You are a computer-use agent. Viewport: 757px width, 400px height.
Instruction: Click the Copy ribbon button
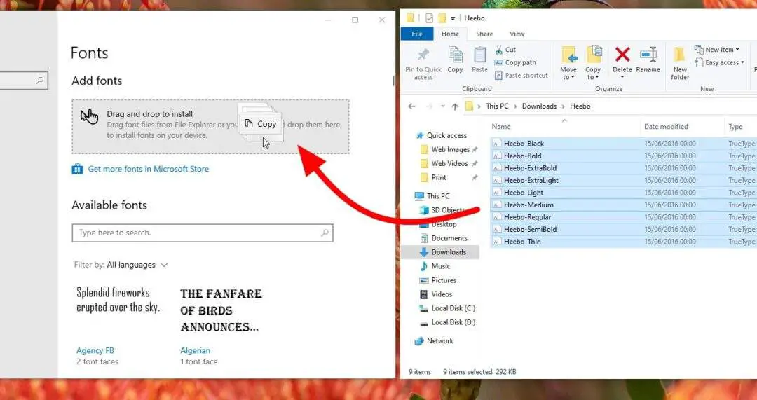point(455,60)
